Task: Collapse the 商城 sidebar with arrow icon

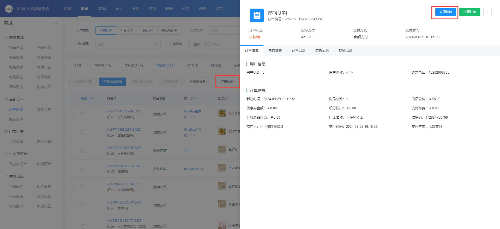Action: tap(55, 23)
